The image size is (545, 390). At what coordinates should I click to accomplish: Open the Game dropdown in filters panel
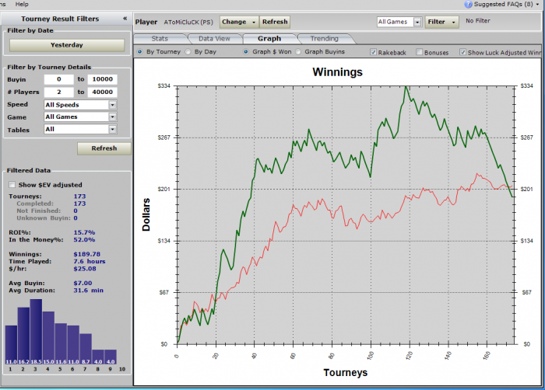pyautogui.click(x=112, y=117)
